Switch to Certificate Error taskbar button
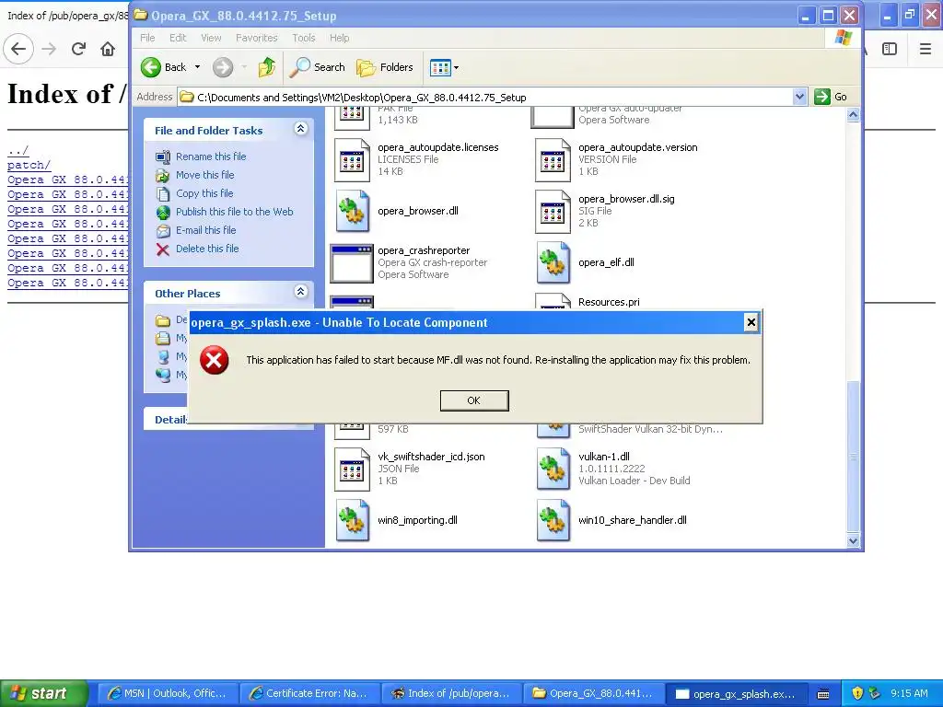 309,694
